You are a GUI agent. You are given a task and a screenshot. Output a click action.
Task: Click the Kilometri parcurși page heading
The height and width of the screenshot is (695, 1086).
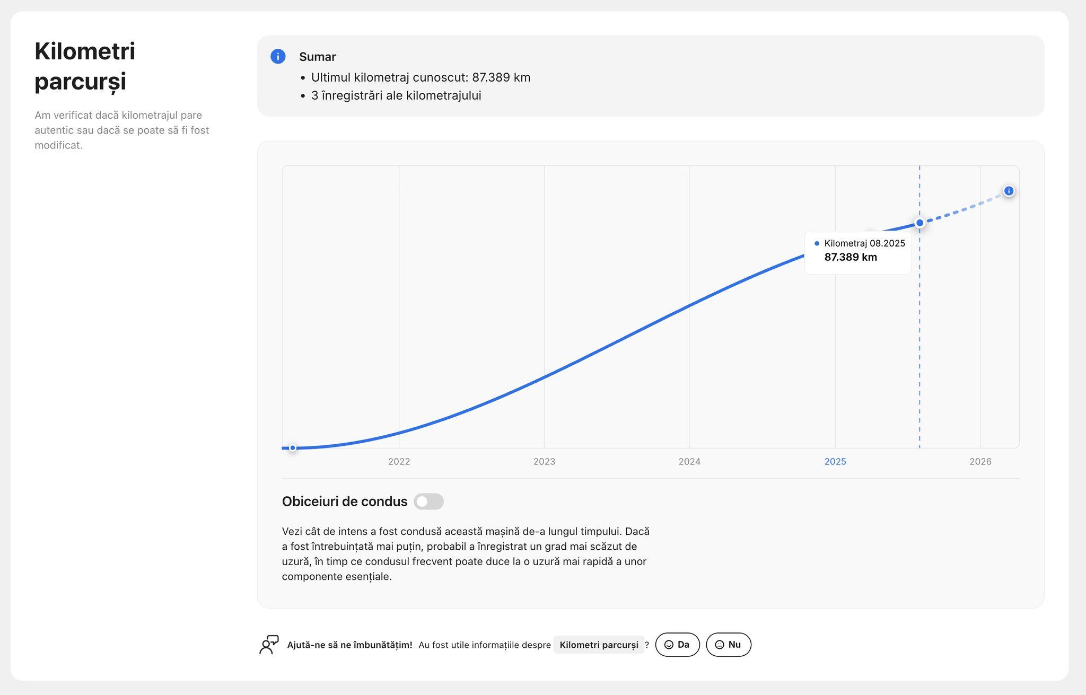[85, 66]
